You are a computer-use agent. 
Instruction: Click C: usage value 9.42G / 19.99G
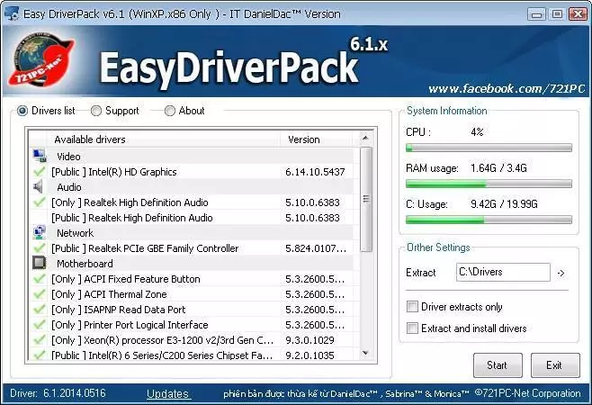[504, 204]
